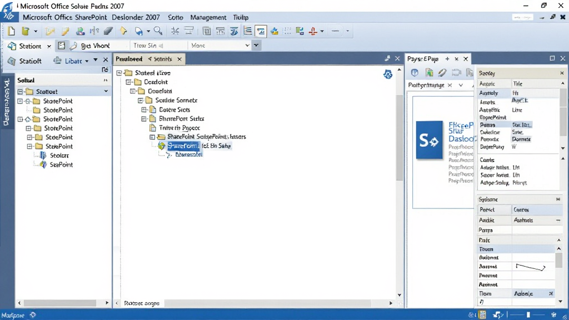Expand the Stotiont root node in left tree
The width and height of the screenshot is (569, 320).
[x=21, y=92]
